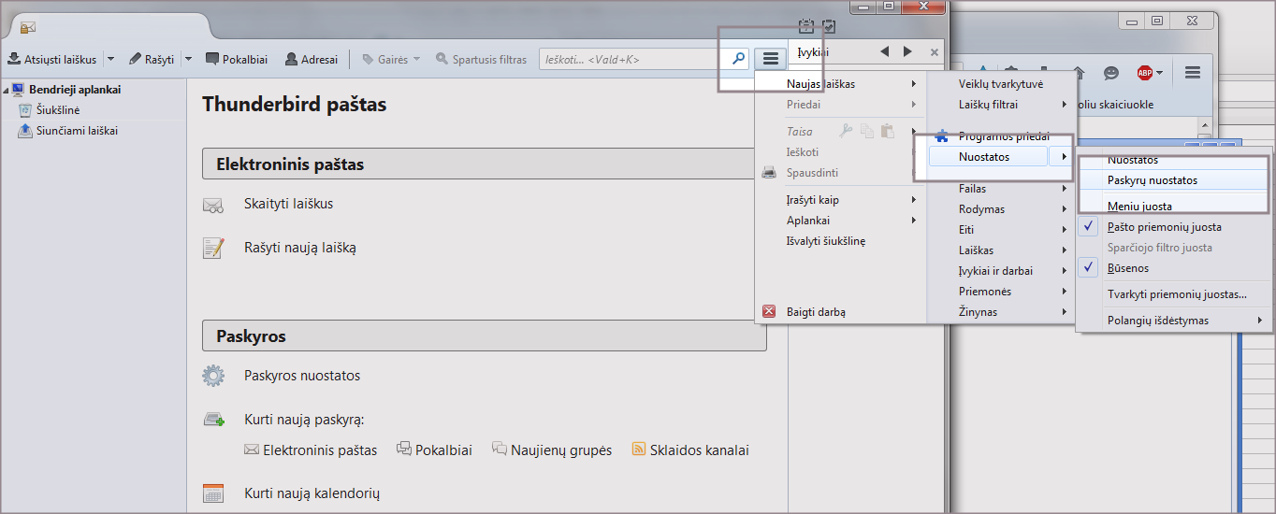The width and height of the screenshot is (1276, 514).
Task: Open the Šiukšlinė trash folder
Action: tap(57, 110)
